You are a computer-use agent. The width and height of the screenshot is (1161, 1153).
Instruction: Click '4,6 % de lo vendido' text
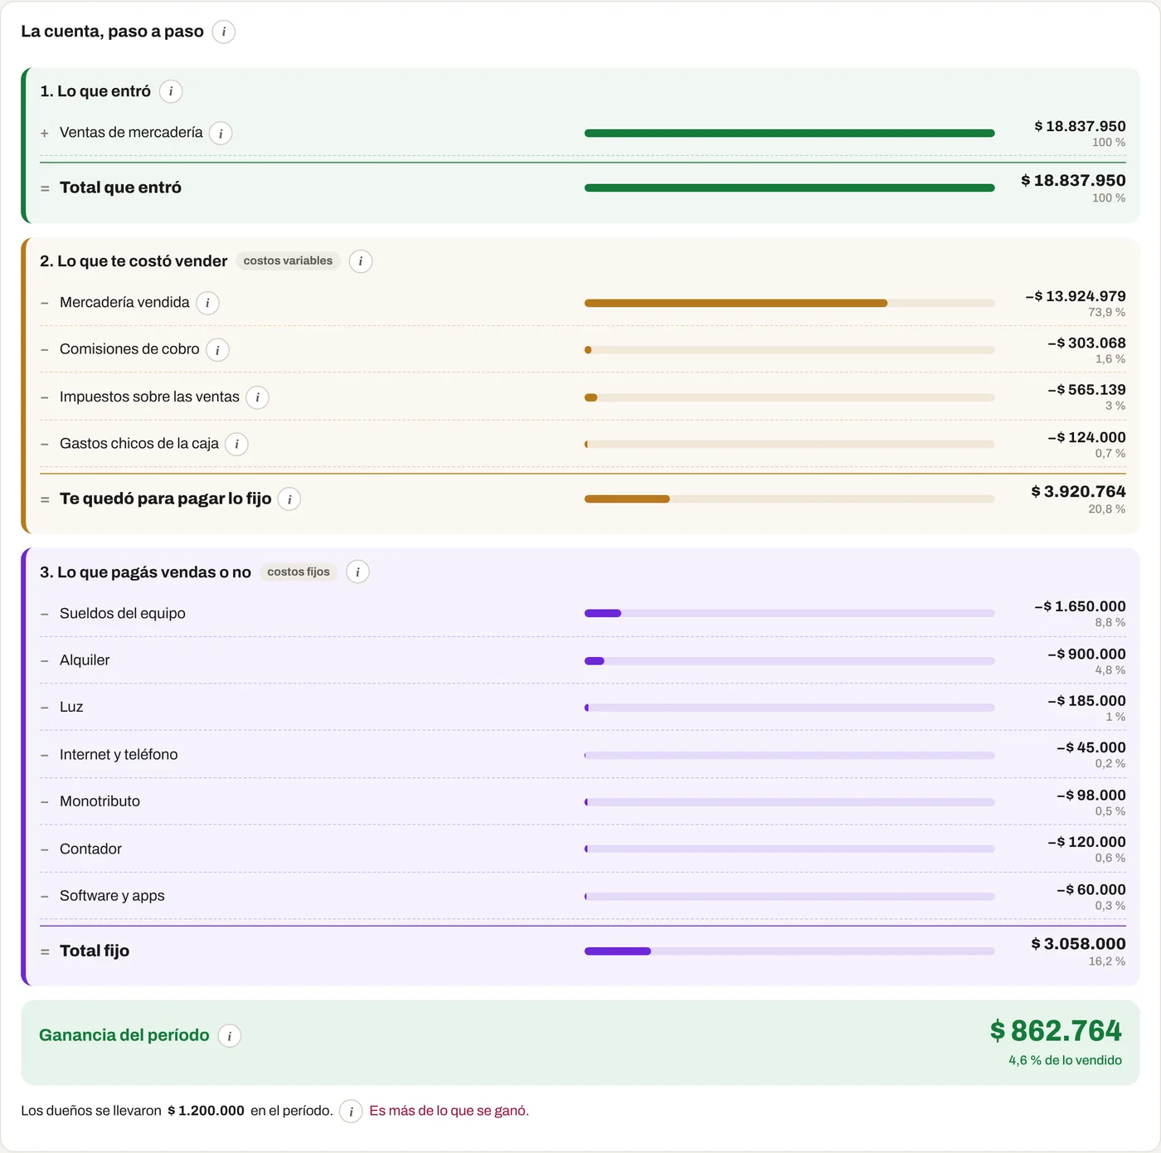(x=1065, y=1060)
